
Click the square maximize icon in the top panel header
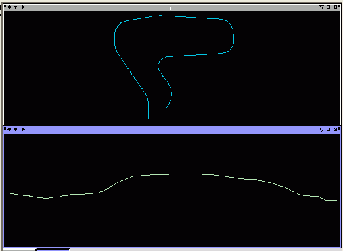328,7
